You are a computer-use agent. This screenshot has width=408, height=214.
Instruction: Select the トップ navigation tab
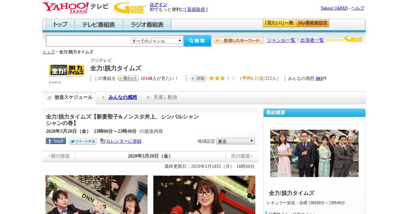click(60, 25)
